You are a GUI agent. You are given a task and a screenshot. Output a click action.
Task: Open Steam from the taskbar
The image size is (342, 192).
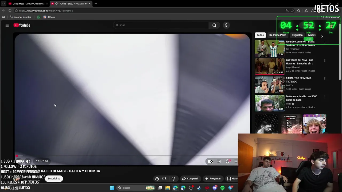199,188
